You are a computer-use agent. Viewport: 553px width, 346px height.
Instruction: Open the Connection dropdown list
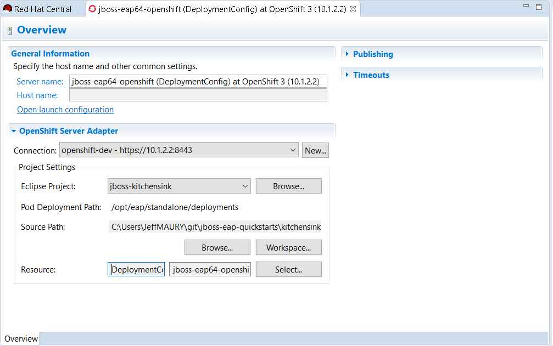[x=292, y=150]
